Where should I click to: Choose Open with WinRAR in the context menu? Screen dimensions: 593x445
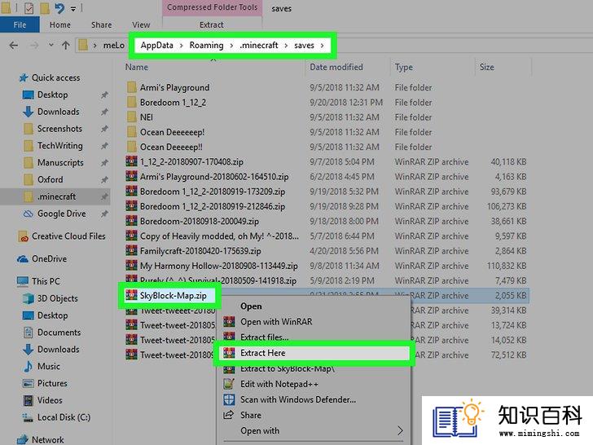pyautogui.click(x=276, y=322)
